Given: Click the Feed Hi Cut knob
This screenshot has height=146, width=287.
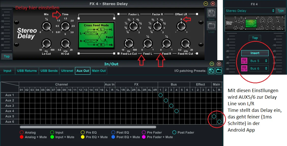Looking at the screenshot, I should point(185,44).
